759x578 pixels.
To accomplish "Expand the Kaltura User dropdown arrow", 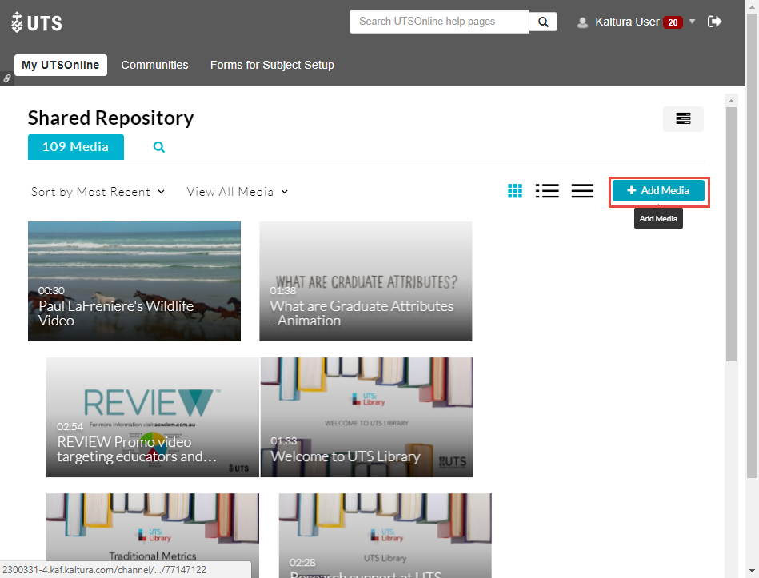I will 693,22.
